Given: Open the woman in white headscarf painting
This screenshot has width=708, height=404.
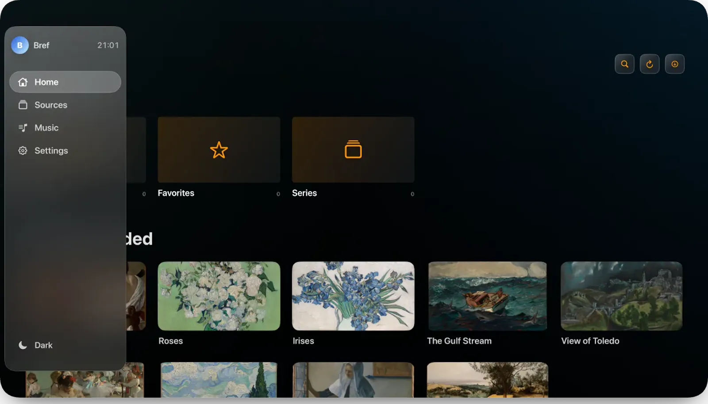Looking at the screenshot, I should [x=353, y=380].
